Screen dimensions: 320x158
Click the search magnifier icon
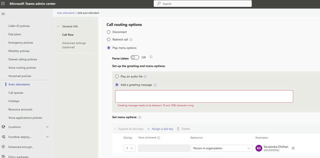pos(159,4)
